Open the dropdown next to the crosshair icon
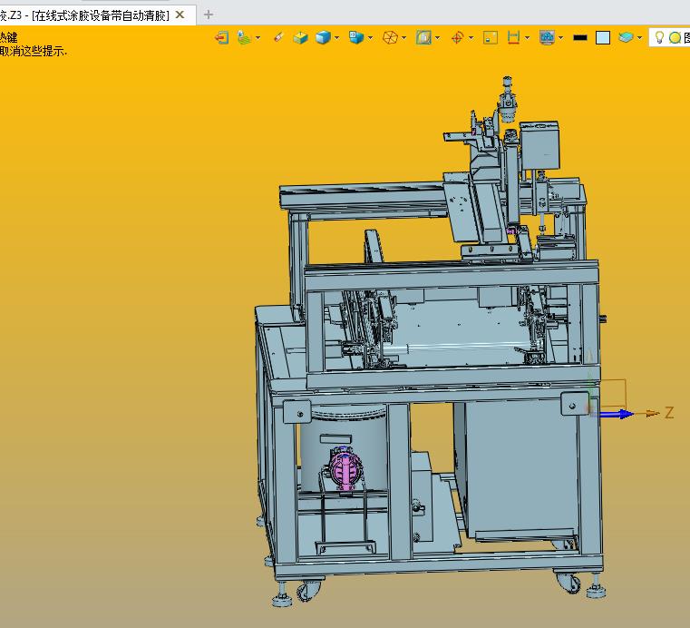The width and height of the screenshot is (690, 628). (x=471, y=38)
